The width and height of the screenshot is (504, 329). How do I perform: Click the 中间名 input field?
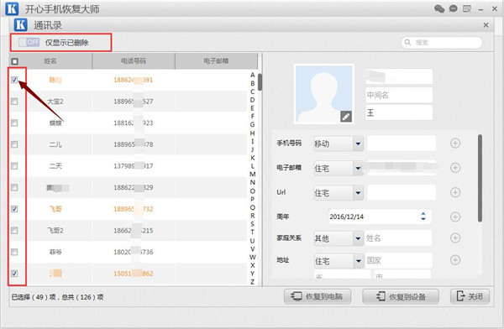pos(399,95)
